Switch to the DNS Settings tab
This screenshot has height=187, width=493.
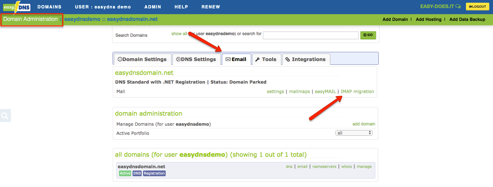[196, 59]
